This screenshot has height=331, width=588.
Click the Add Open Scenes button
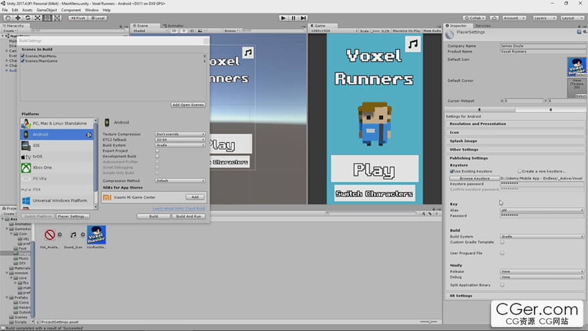coord(188,105)
